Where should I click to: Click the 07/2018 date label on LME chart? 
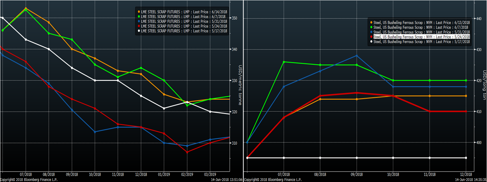26,174
